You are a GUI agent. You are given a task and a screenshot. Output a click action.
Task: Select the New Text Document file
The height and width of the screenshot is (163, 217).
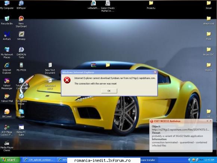tap(50, 68)
